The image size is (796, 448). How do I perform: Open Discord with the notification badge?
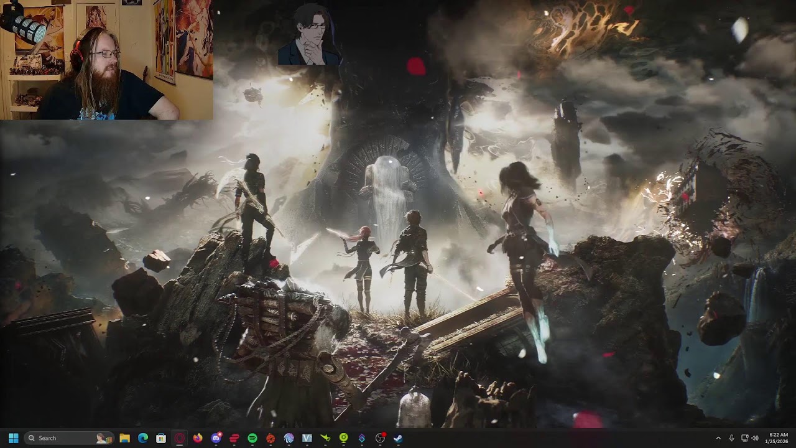coord(216,438)
